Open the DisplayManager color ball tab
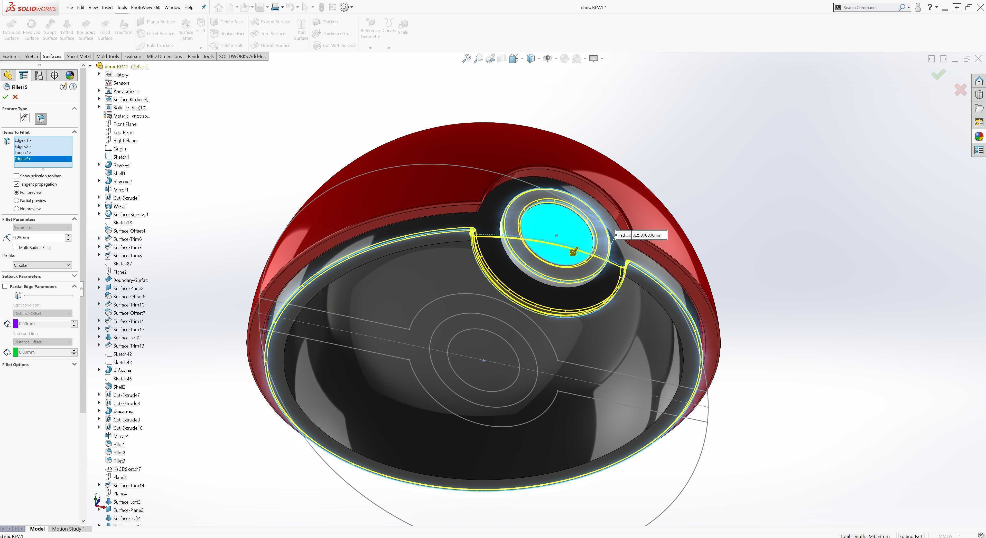This screenshot has width=986, height=538. 70,75
